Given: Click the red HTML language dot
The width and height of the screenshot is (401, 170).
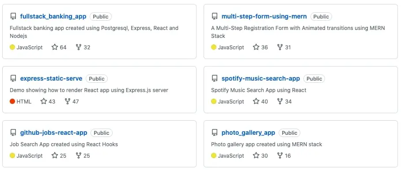Looking at the screenshot, I should click(12, 101).
